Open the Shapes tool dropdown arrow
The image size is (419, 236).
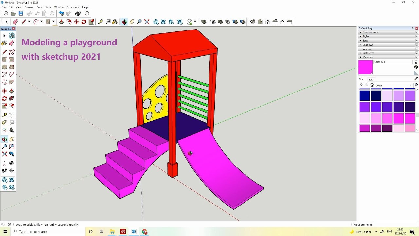coord(53,22)
